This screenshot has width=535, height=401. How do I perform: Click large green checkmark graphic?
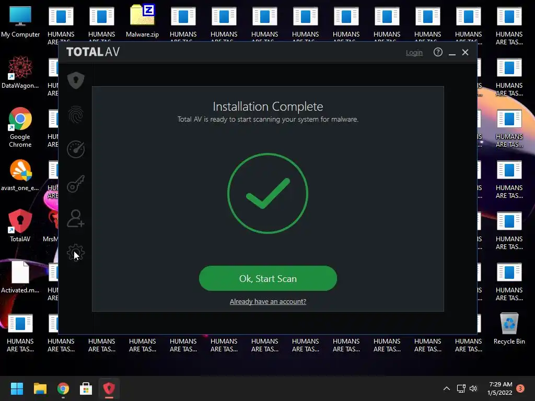(x=268, y=193)
